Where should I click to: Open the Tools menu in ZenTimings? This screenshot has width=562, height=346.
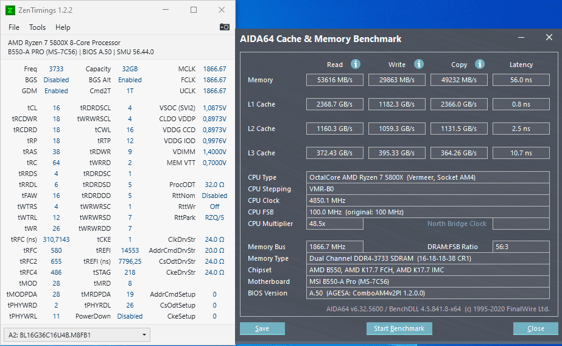coord(37,27)
